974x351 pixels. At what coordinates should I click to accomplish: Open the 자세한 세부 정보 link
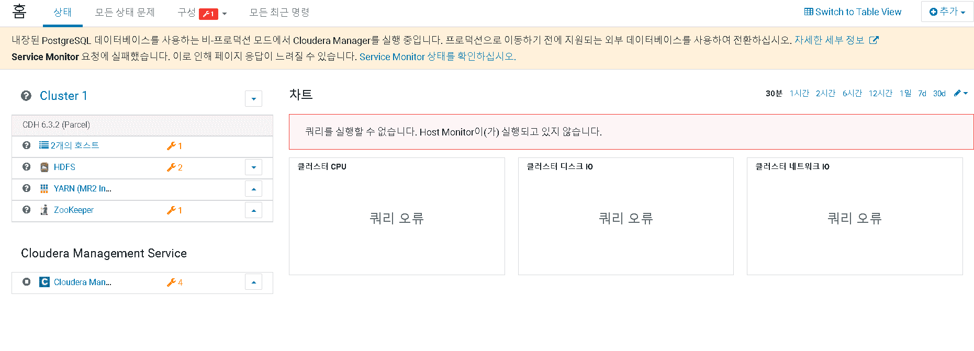coord(829,40)
